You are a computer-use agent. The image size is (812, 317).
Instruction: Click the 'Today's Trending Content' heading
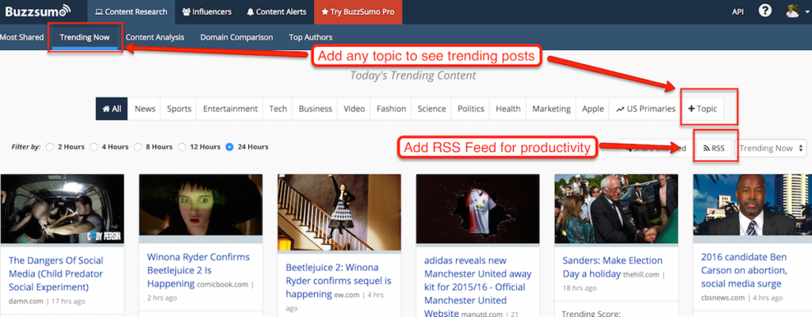pyautogui.click(x=412, y=75)
